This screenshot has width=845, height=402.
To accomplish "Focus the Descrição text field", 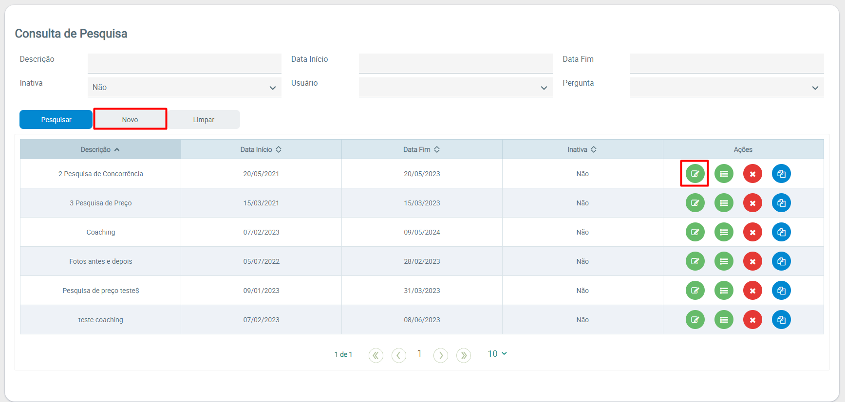I will click(x=184, y=63).
